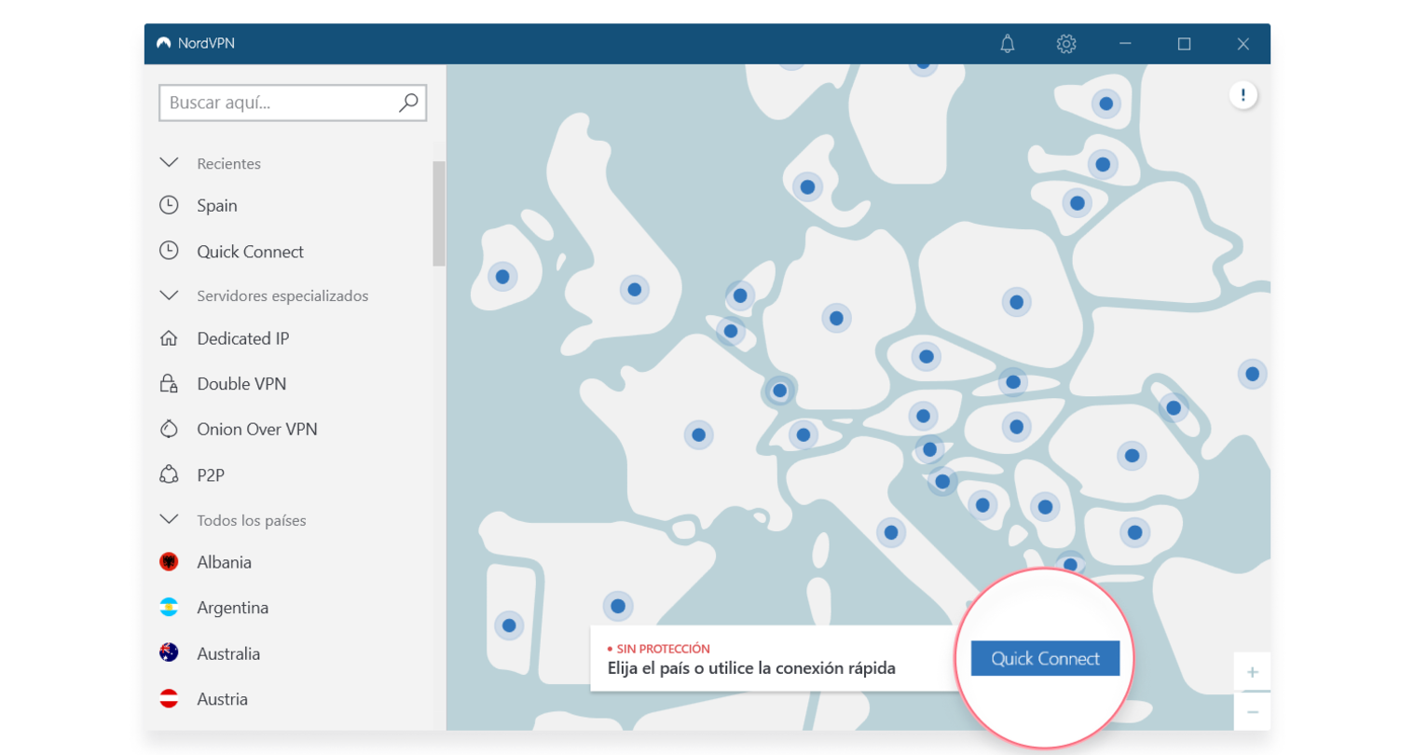The height and width of the screenshot is (755, 1415).
Task: Zoom in the map with plus button
Action: [1252, 672]
